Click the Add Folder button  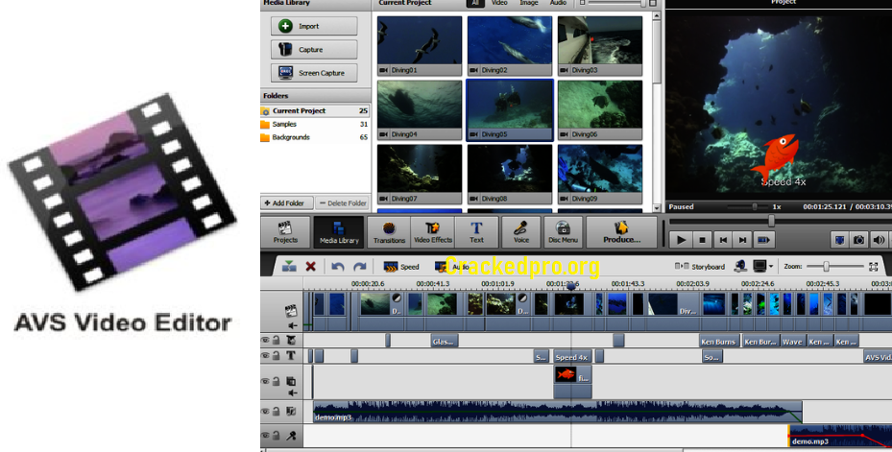(287, 203)
